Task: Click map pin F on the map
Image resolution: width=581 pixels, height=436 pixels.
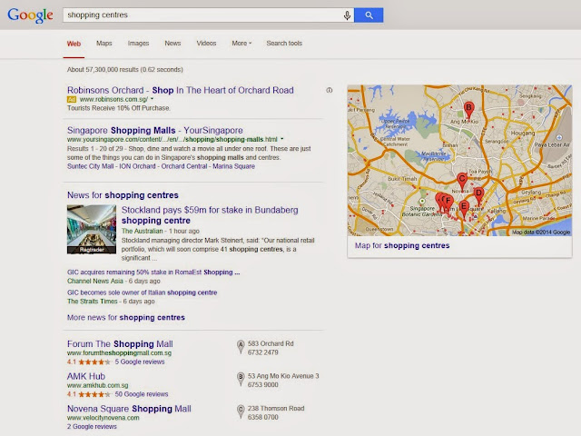Action: tap(448, 203)
